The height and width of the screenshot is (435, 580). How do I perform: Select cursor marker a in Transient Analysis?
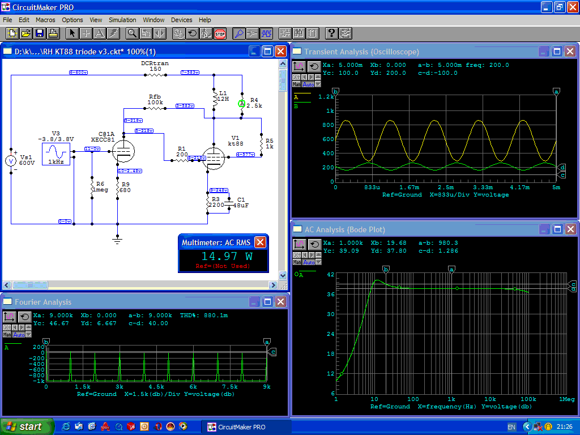pyautogui.click(x=556, y=91)
